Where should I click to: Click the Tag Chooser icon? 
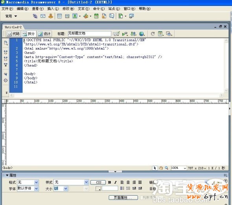(131, 16)
